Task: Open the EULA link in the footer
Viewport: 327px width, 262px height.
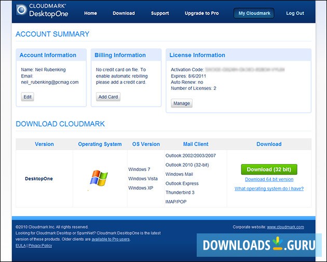Action: point(21,245)
